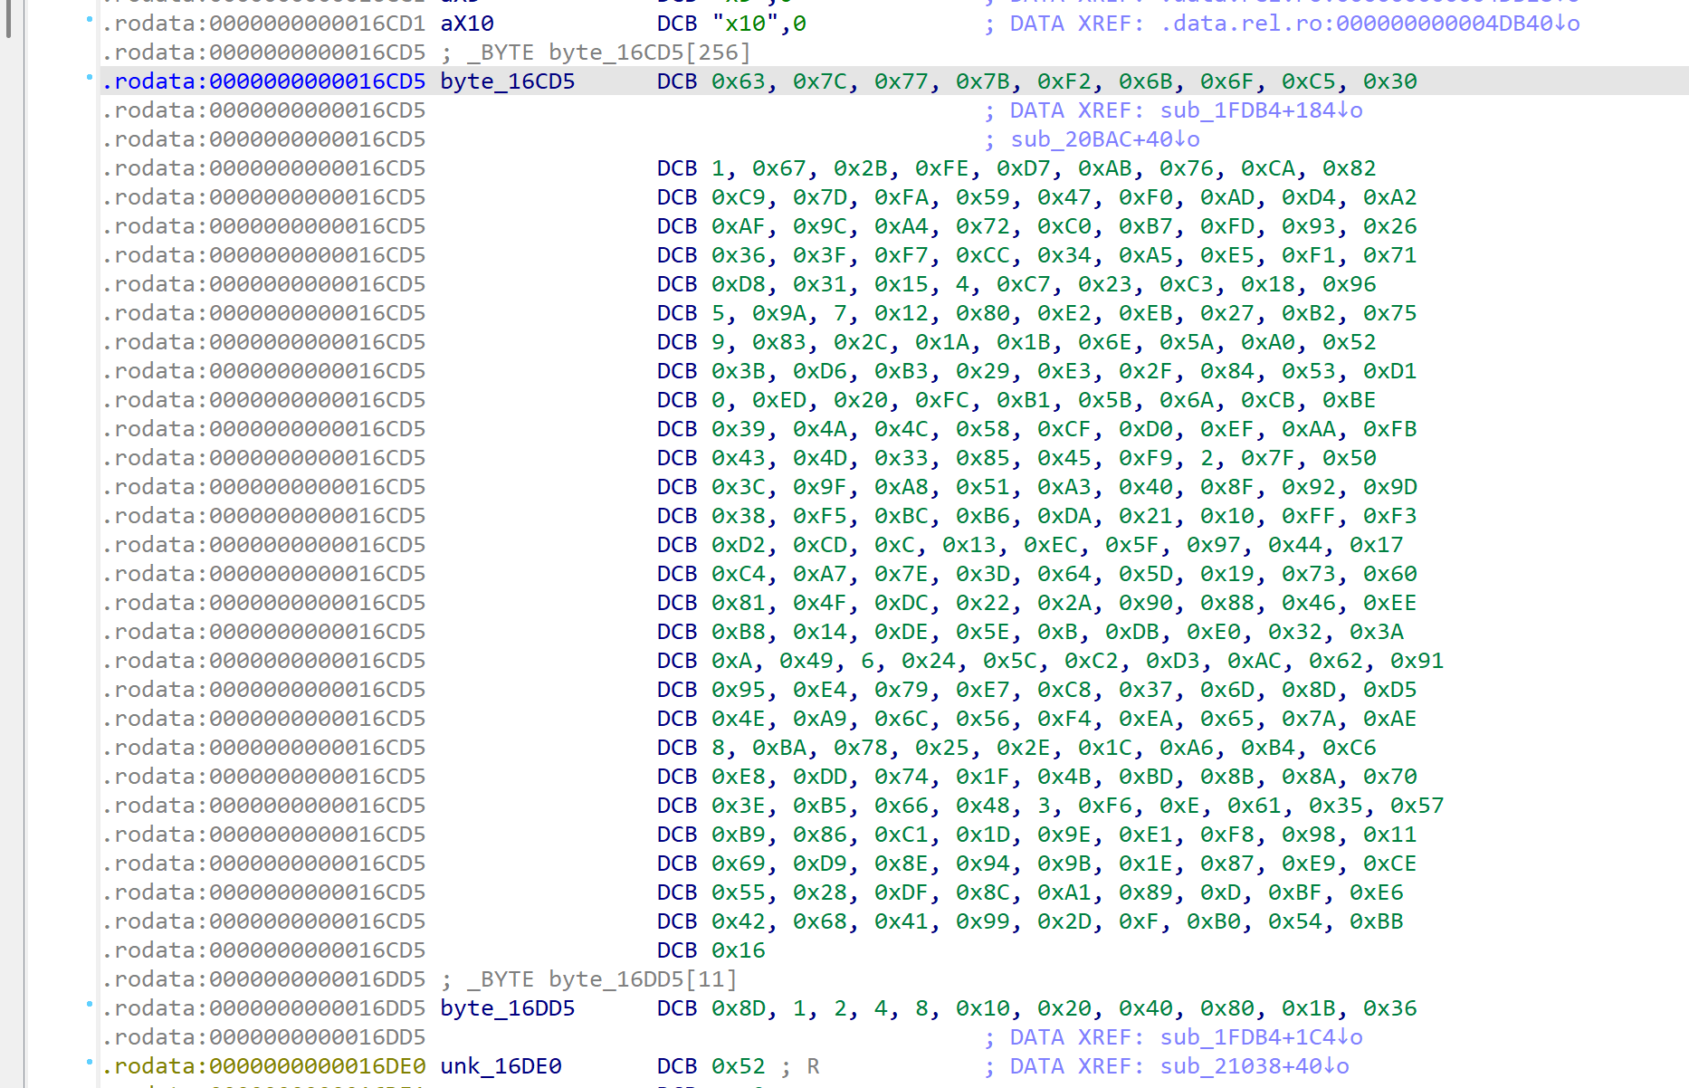This screenshot has height=1088, width=1689.
Task: Click the byte value 0xB9
Action: [x=739, y=835]
